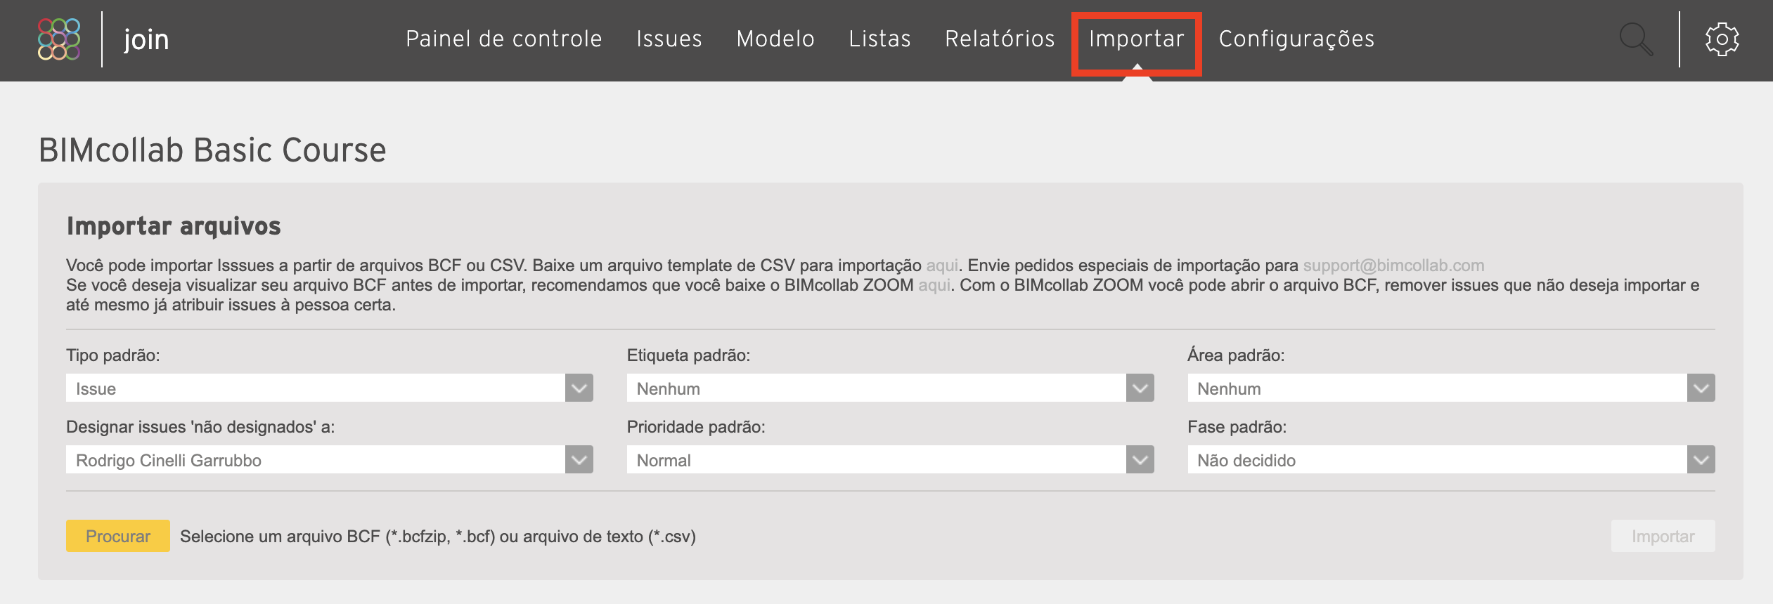Click the yellow Procurar button
This screenshot has height=604, width=1773.
pos(118,536)
